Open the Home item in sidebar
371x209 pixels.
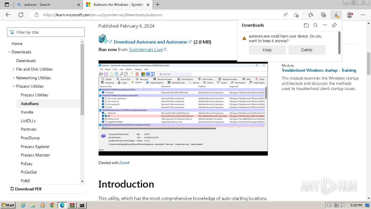(17, 44)
